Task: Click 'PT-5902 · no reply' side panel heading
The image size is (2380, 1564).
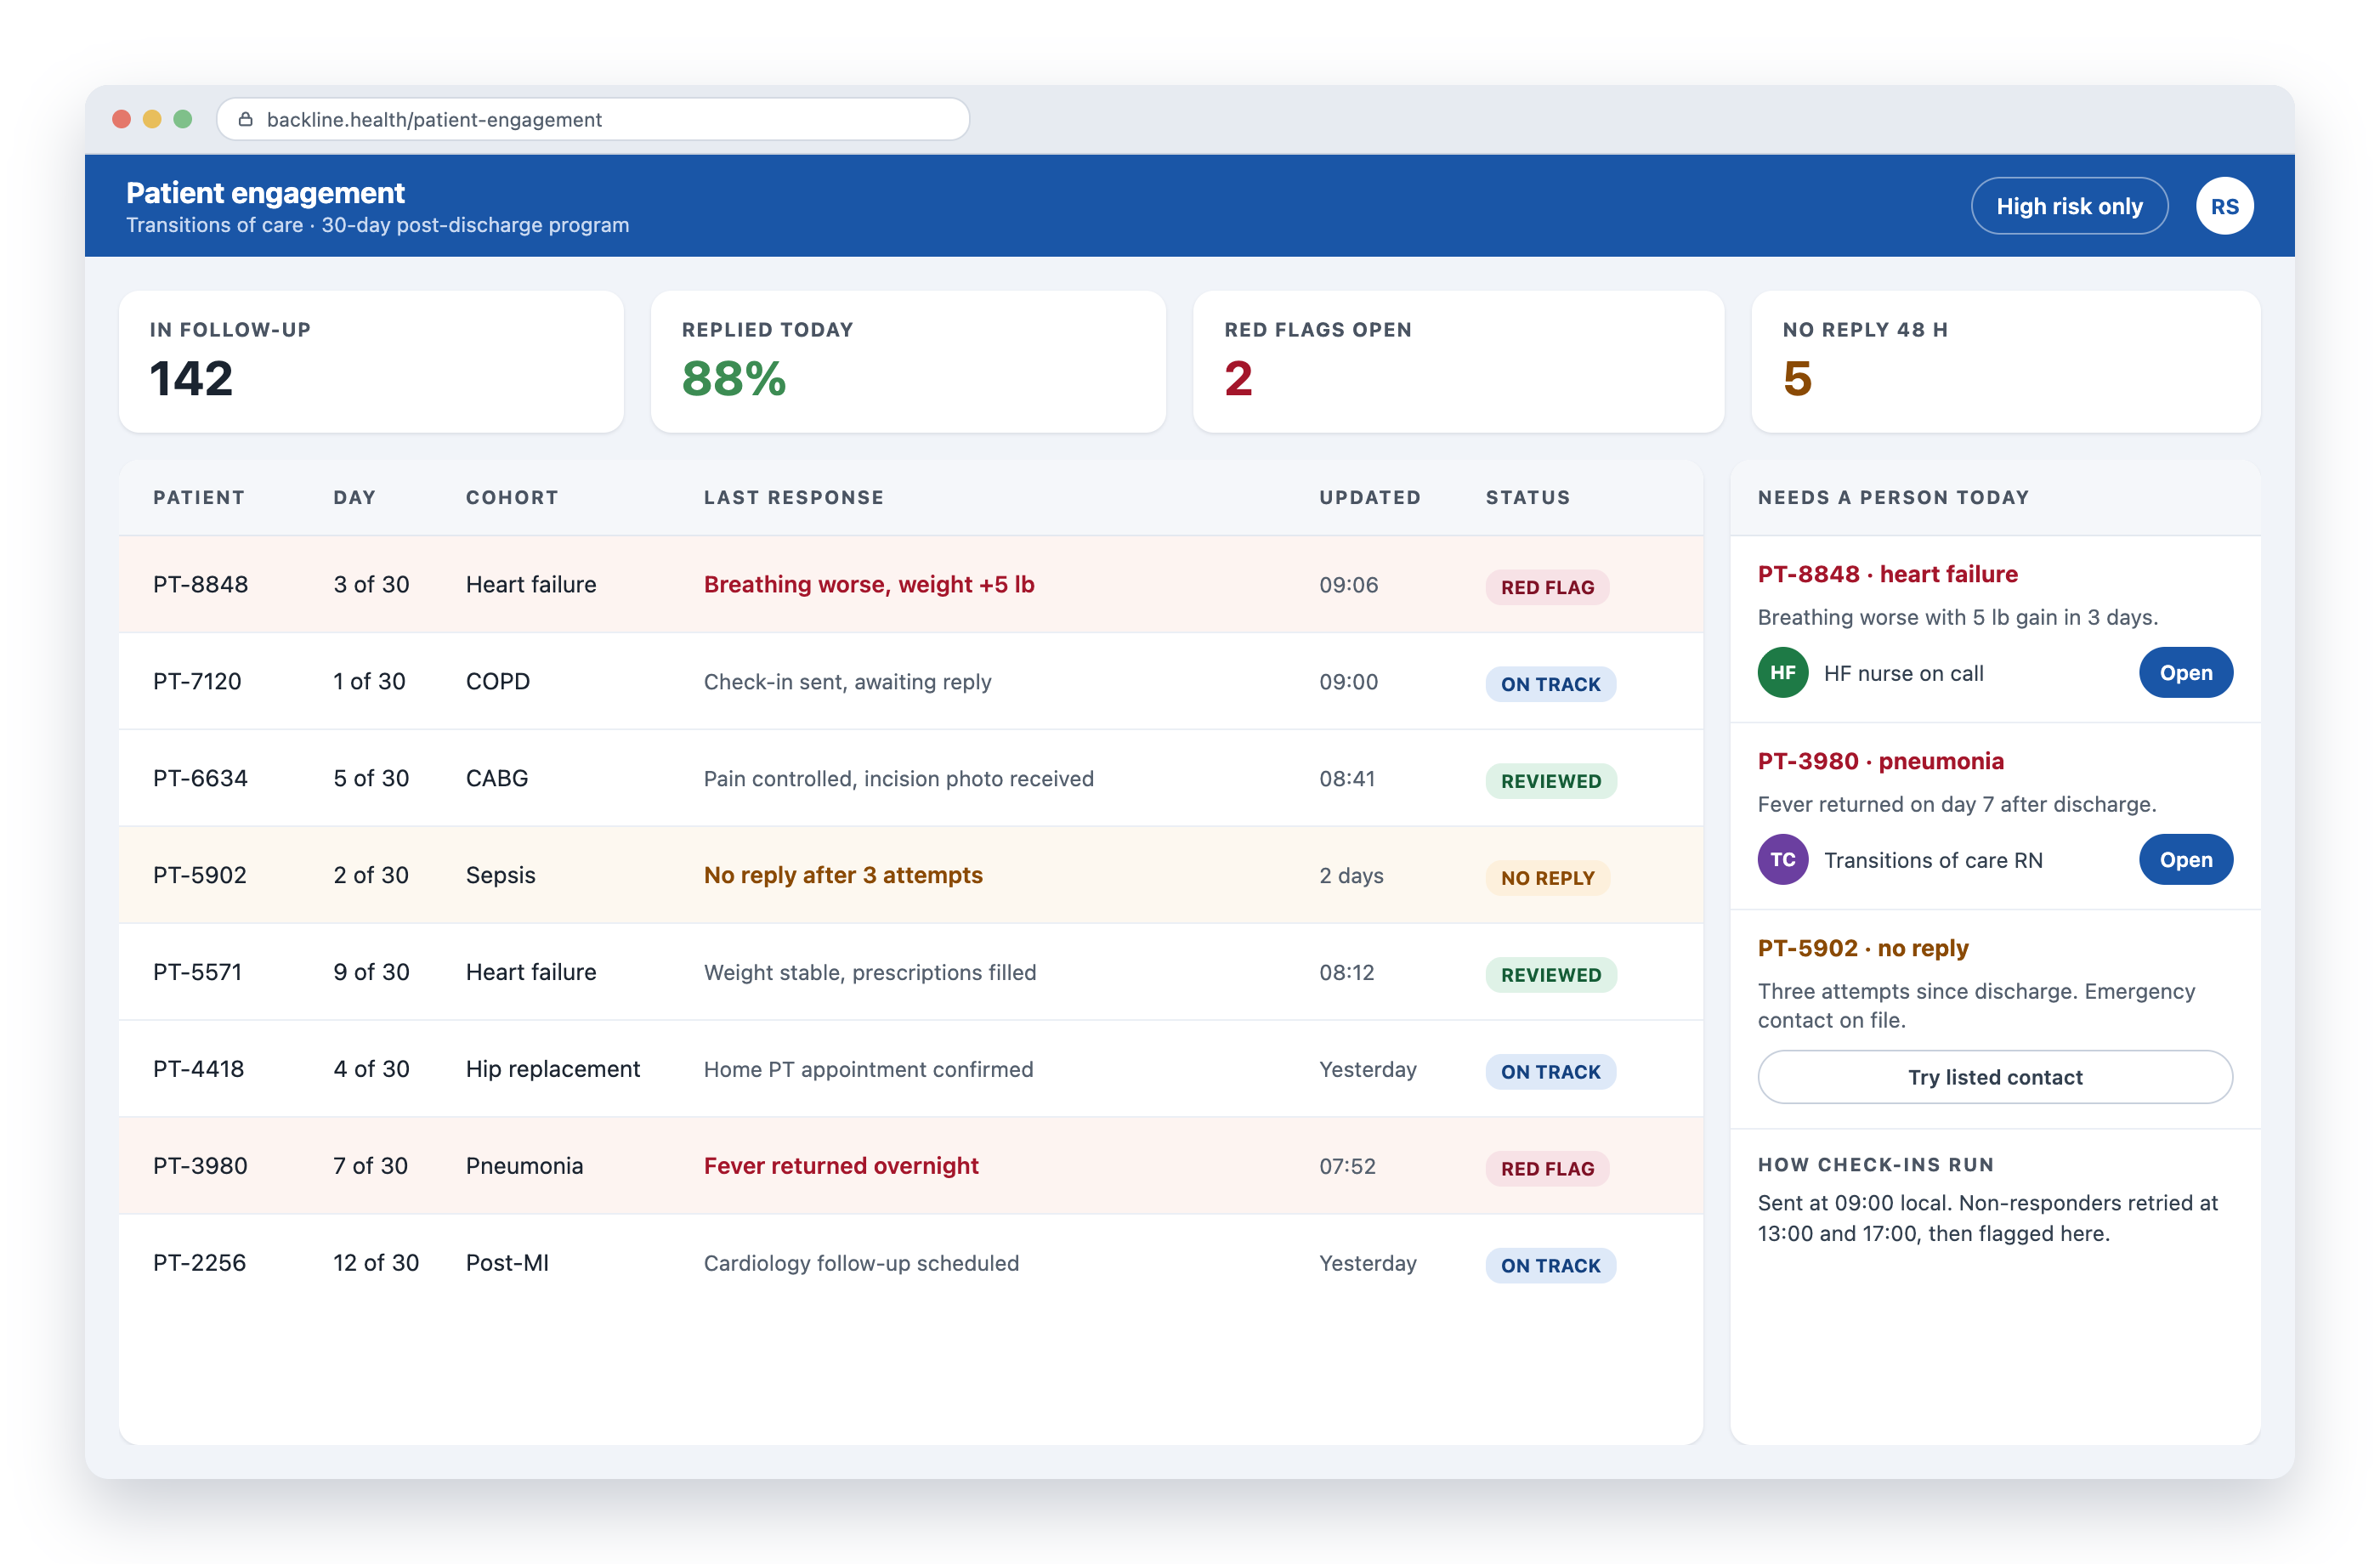Action: click(1862, 948)
